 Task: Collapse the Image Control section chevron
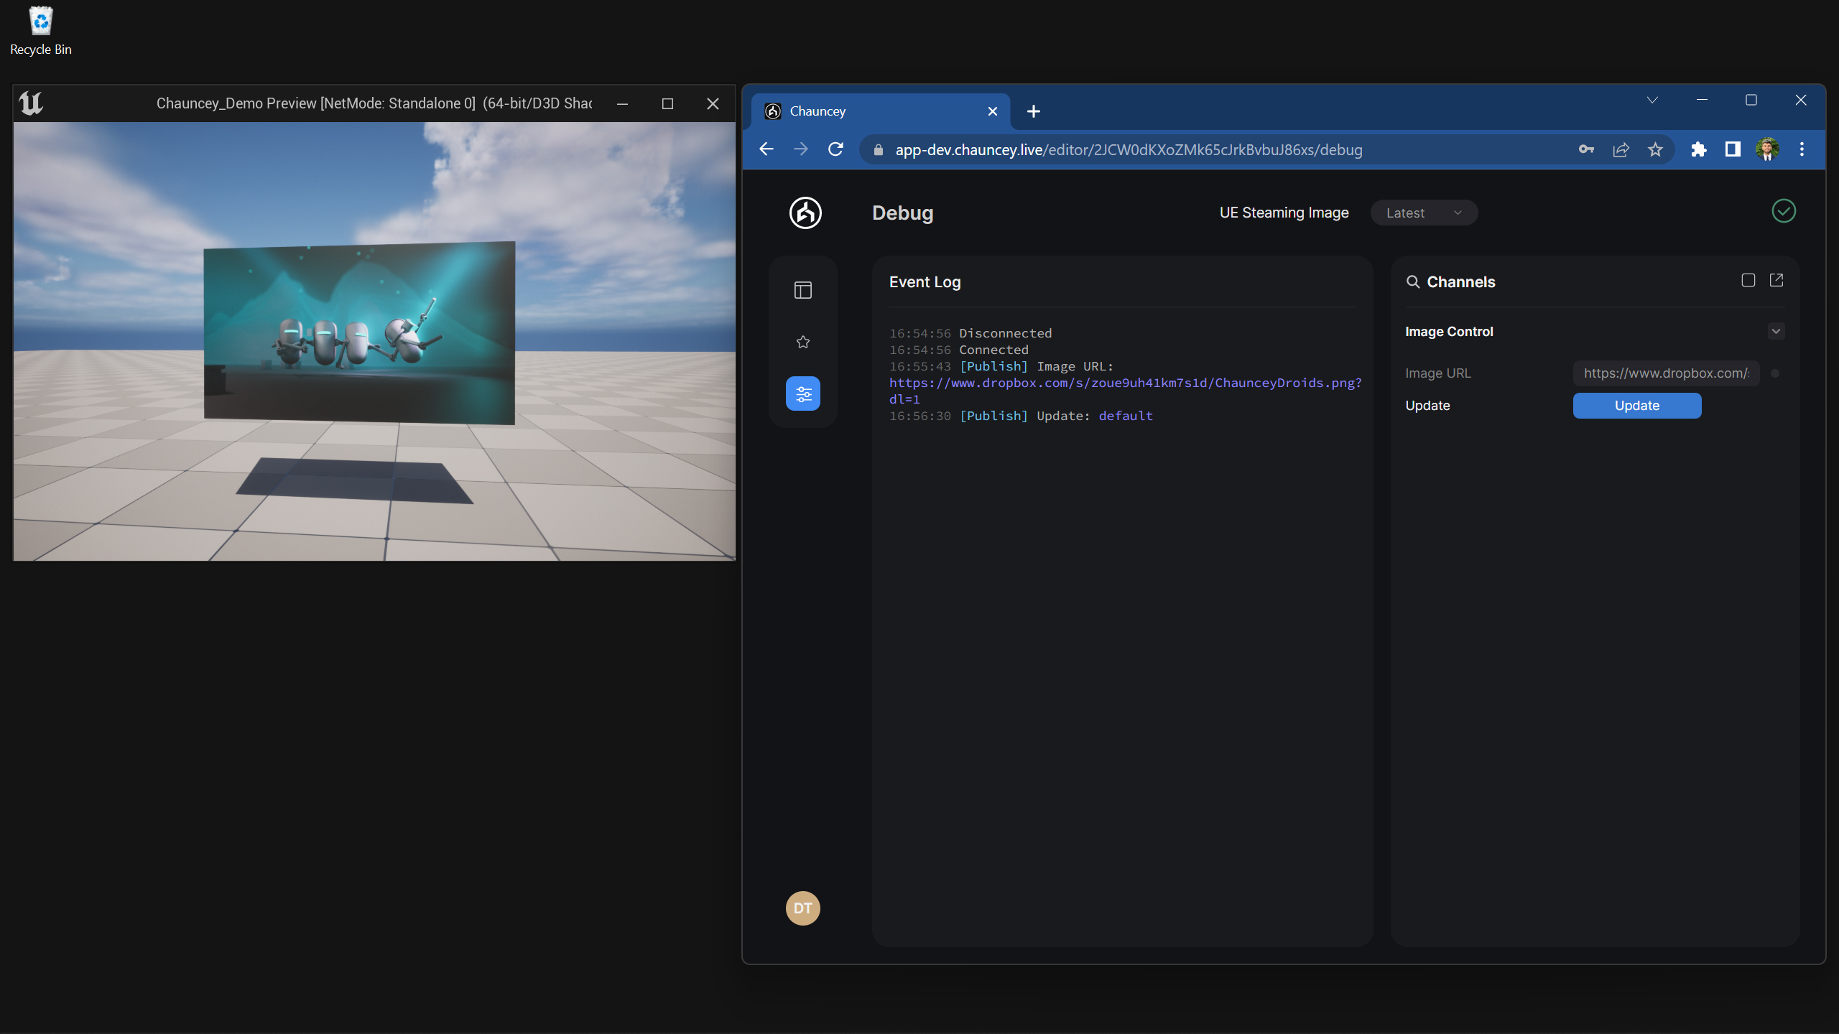tap(1776, 331)
